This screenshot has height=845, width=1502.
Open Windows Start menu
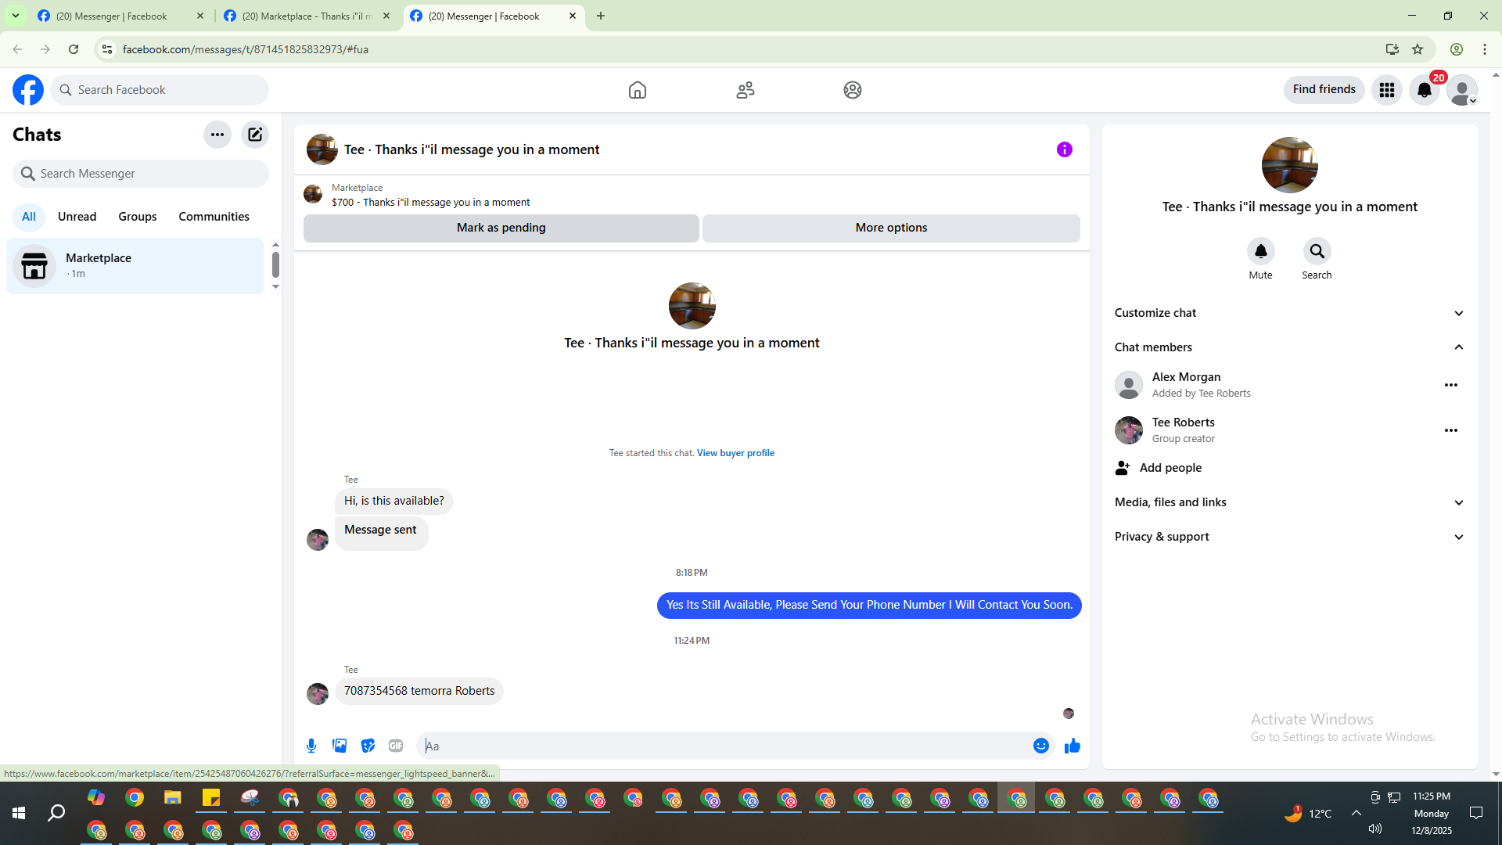[19, 814]
